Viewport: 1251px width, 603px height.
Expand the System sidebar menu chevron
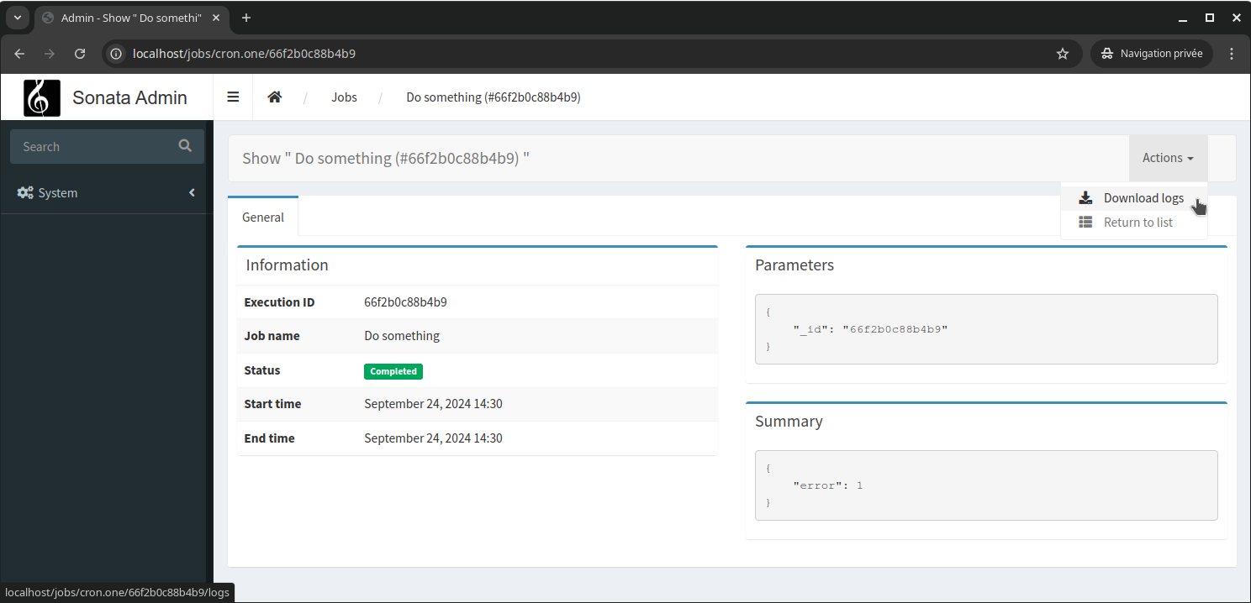pos(192,193)
